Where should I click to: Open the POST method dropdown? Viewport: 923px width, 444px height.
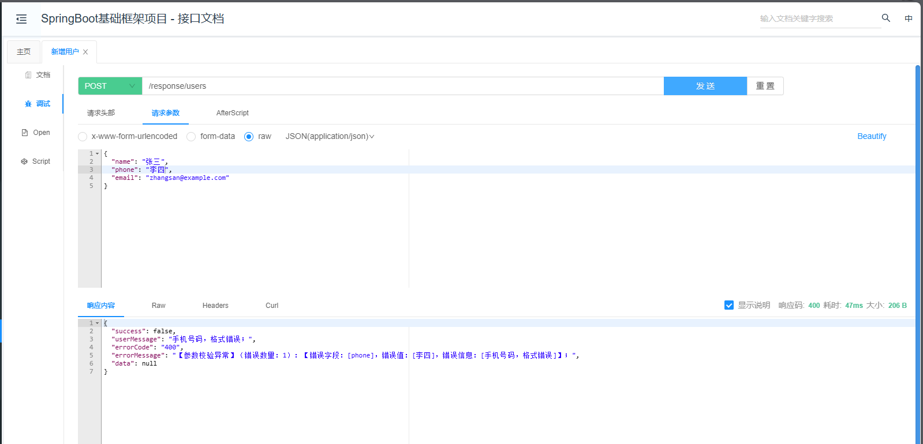tap(110, 86)
